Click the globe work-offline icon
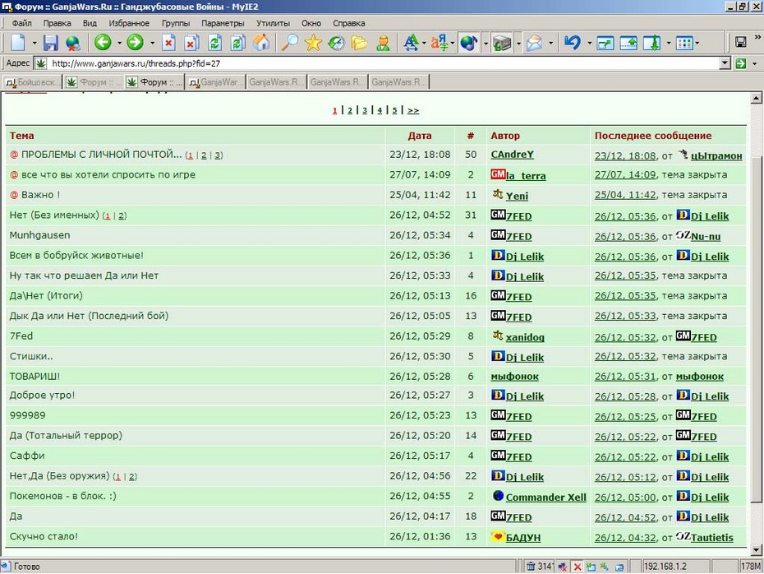 click(x=72, y=43)
